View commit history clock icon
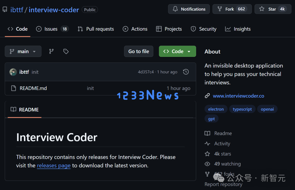The height and width of the screenshot is (190, 295). [x=186, y=72]
